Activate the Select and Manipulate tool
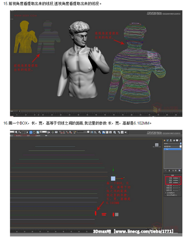 (52, 132)
